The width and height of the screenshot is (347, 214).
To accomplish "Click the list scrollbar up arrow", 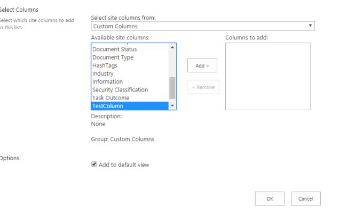I will click(x=172, y=47).
